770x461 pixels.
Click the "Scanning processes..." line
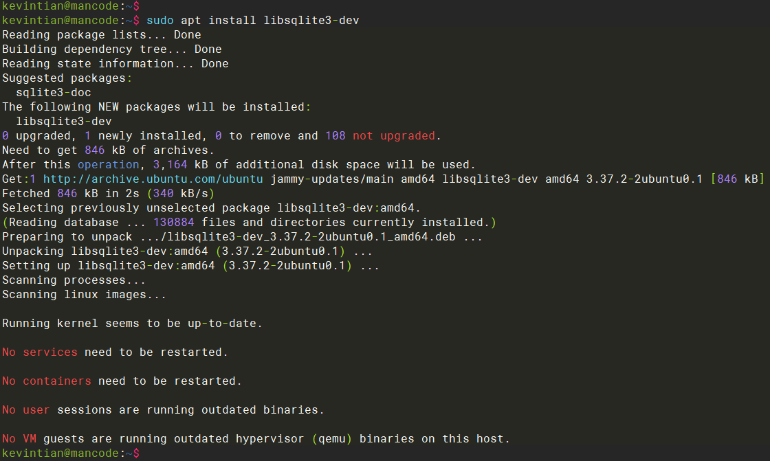click(x=74, y=280)
